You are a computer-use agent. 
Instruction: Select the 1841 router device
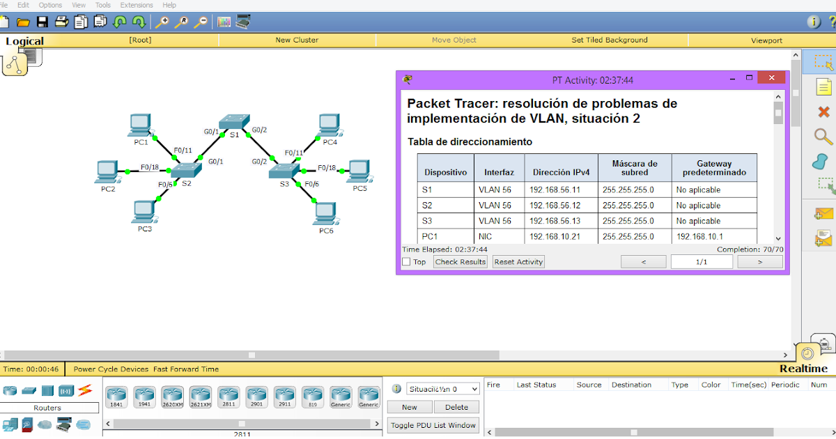click(x=116, y=394)
